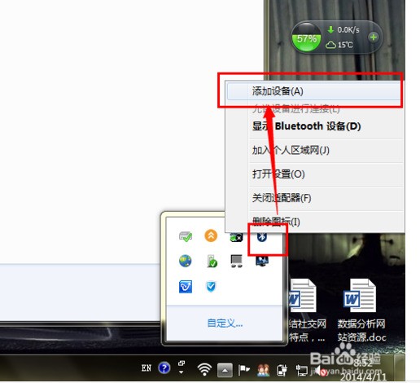Click the globe icon in tray overflow
The height and width of the screenshot is (383, 420).
pos(186,261)
